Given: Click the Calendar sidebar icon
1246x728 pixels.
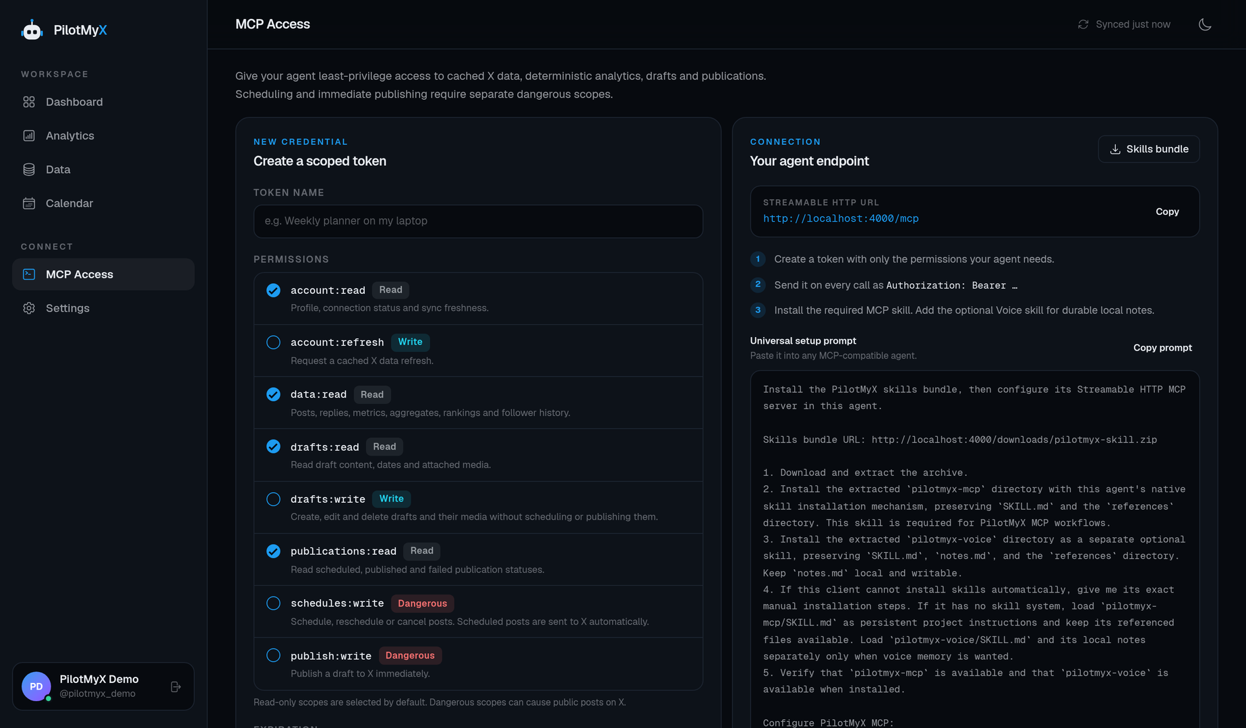Looking at the screenshot, I should point(29,203).
